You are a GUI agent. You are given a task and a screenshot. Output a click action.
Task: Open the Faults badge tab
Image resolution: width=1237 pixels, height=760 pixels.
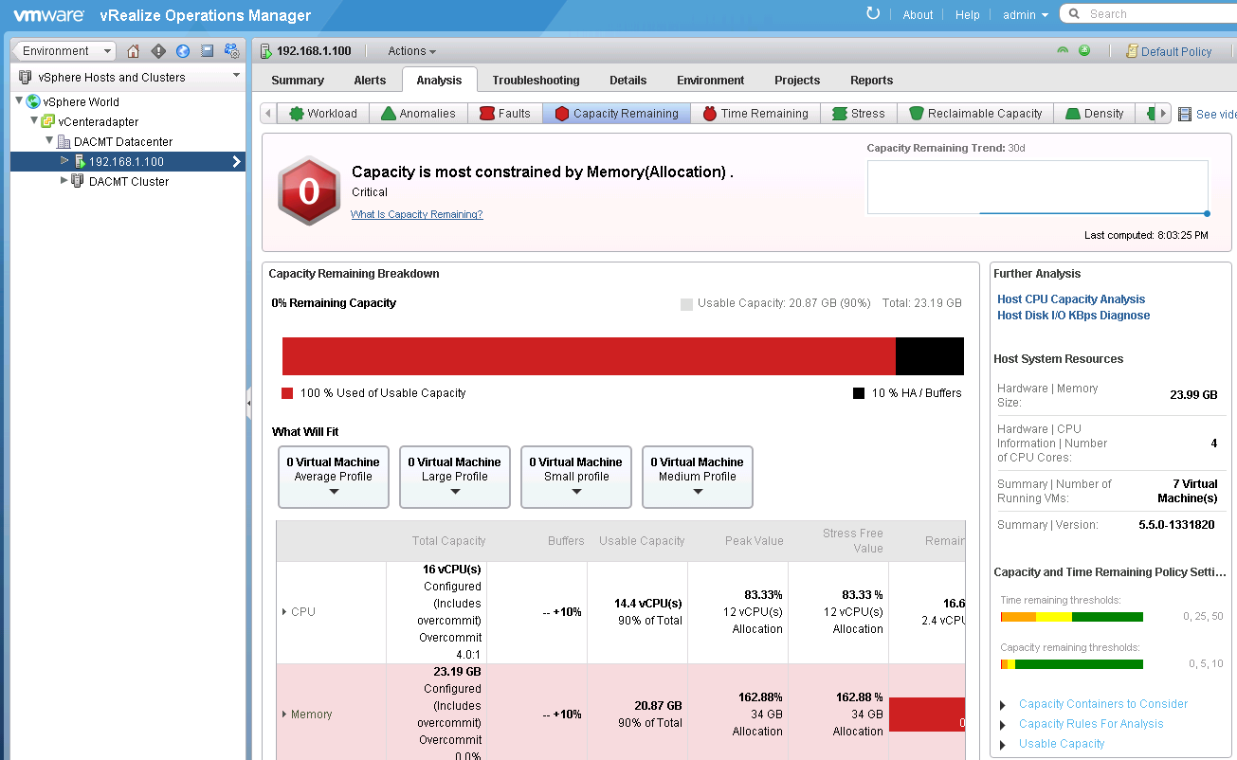pos(505,114)
